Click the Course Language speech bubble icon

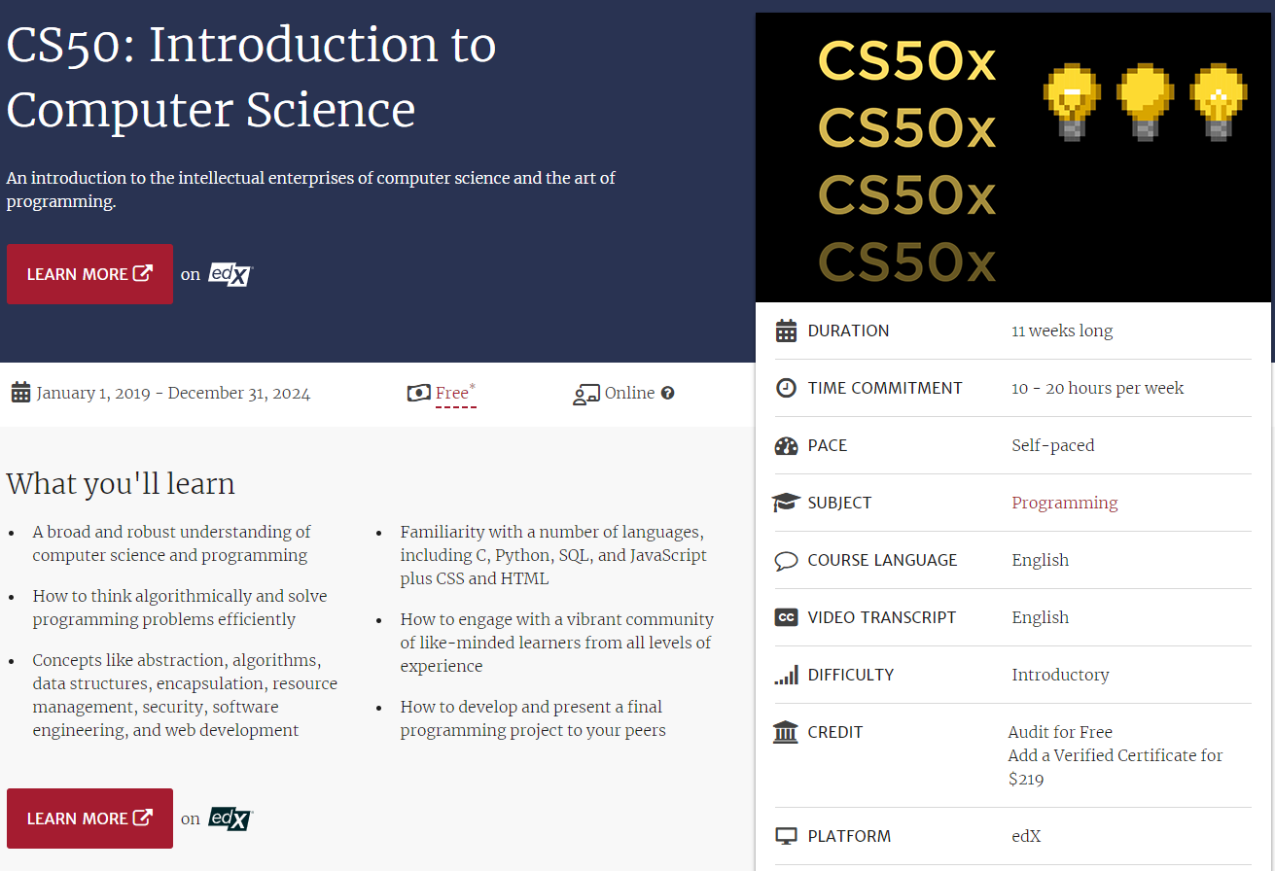coord(786,561)
